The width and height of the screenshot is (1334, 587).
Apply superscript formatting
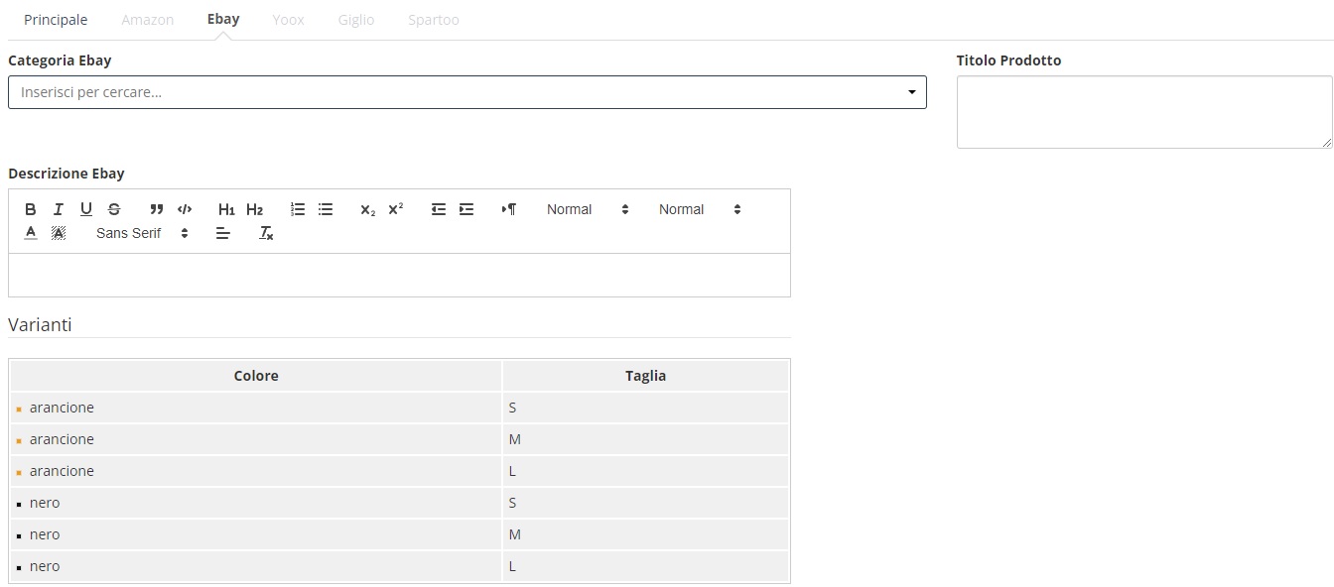[x=396, y=209]
